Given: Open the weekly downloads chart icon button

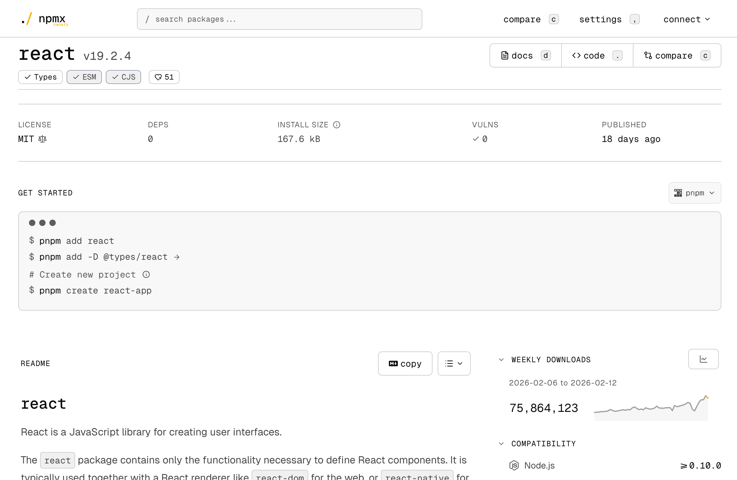Looking at the screenshot, I should [703, 359].
